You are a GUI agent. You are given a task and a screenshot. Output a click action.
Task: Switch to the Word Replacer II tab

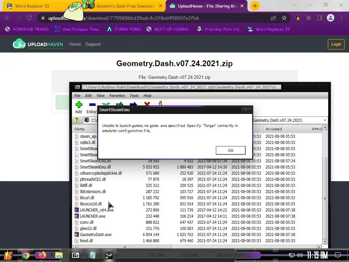tap(32, 6)
